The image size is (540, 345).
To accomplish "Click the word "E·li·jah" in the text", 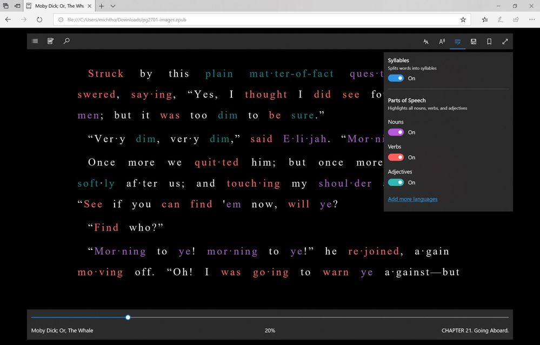I will coord(305,139).
